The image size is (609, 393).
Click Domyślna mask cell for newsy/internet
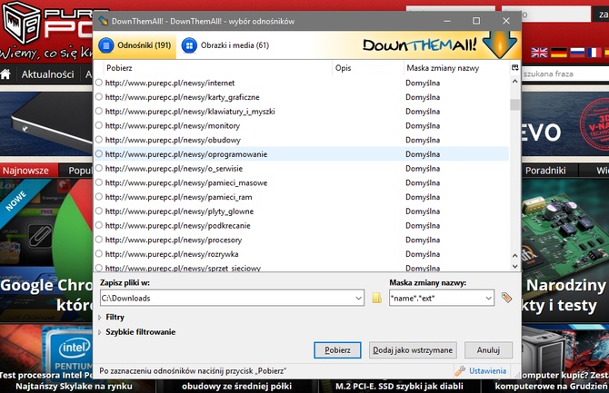pyautogui.click(x=423, y=83)
